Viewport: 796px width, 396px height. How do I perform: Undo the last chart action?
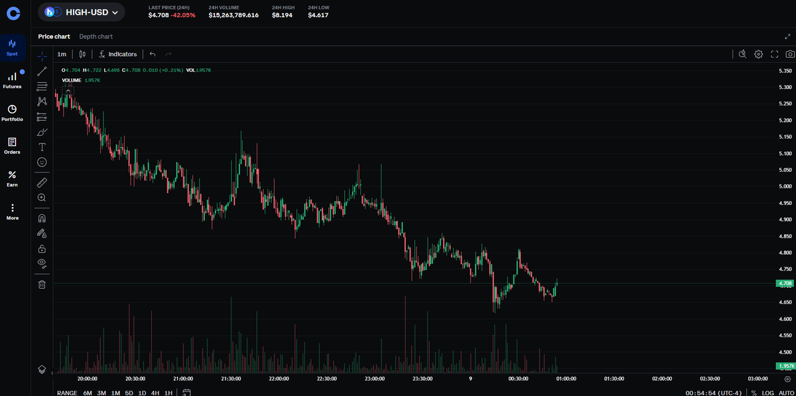153,54
